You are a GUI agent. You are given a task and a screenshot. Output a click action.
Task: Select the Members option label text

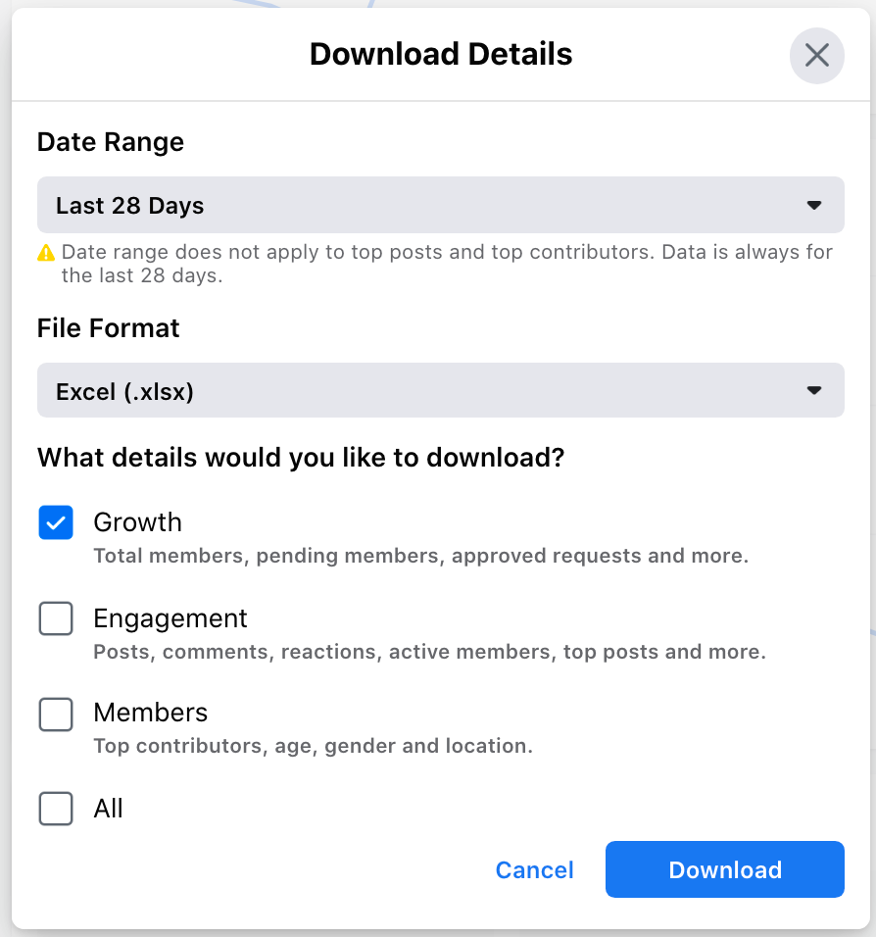tap(151, 713)
